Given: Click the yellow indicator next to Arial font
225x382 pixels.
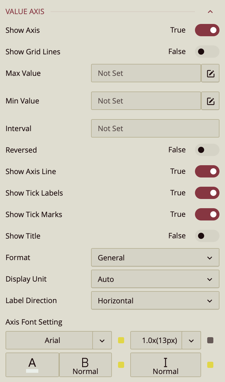Looking at the screenshot, I should (x=121, y=340).
